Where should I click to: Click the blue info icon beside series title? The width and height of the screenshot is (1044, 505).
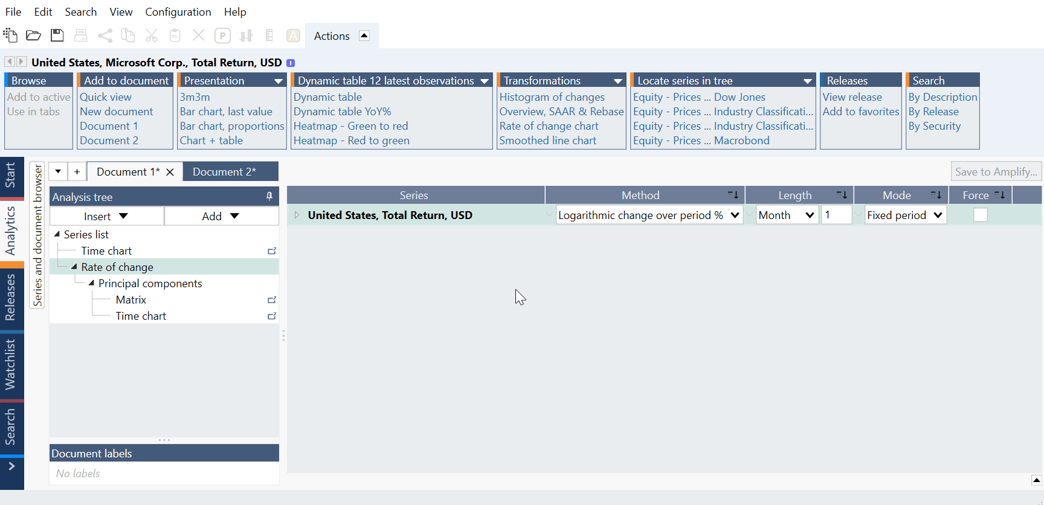pos(291,63)
